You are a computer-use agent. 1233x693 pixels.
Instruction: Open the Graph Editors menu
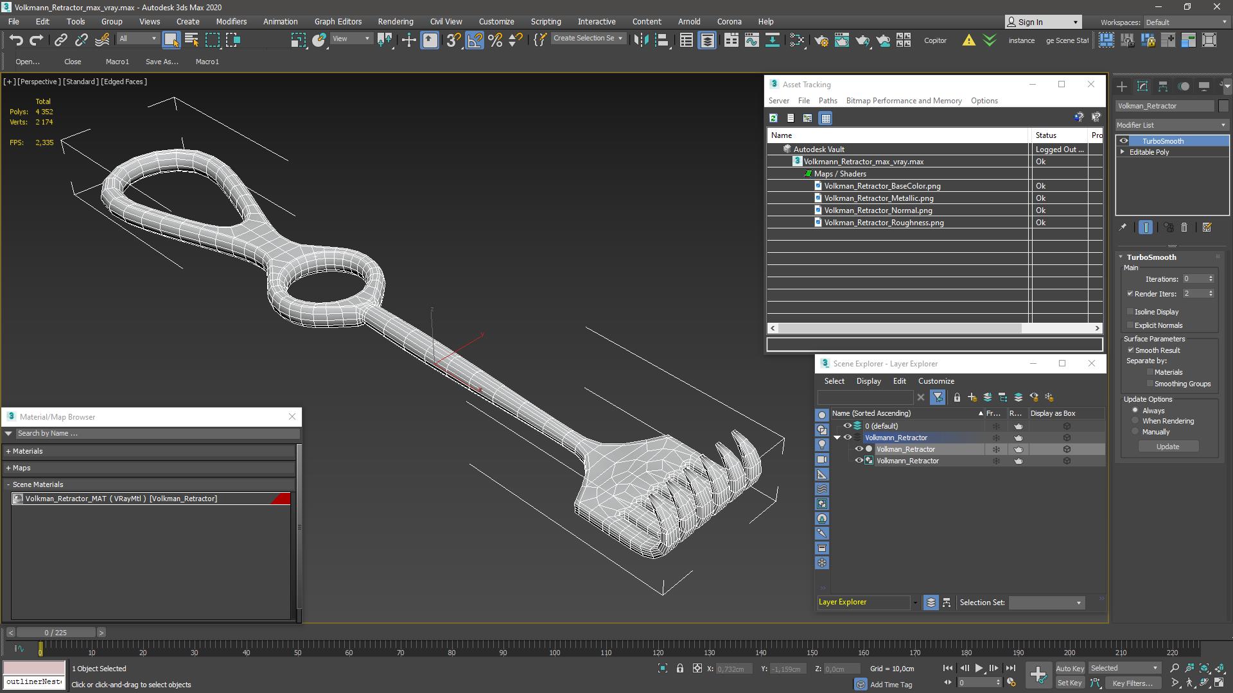click(338, 21)
